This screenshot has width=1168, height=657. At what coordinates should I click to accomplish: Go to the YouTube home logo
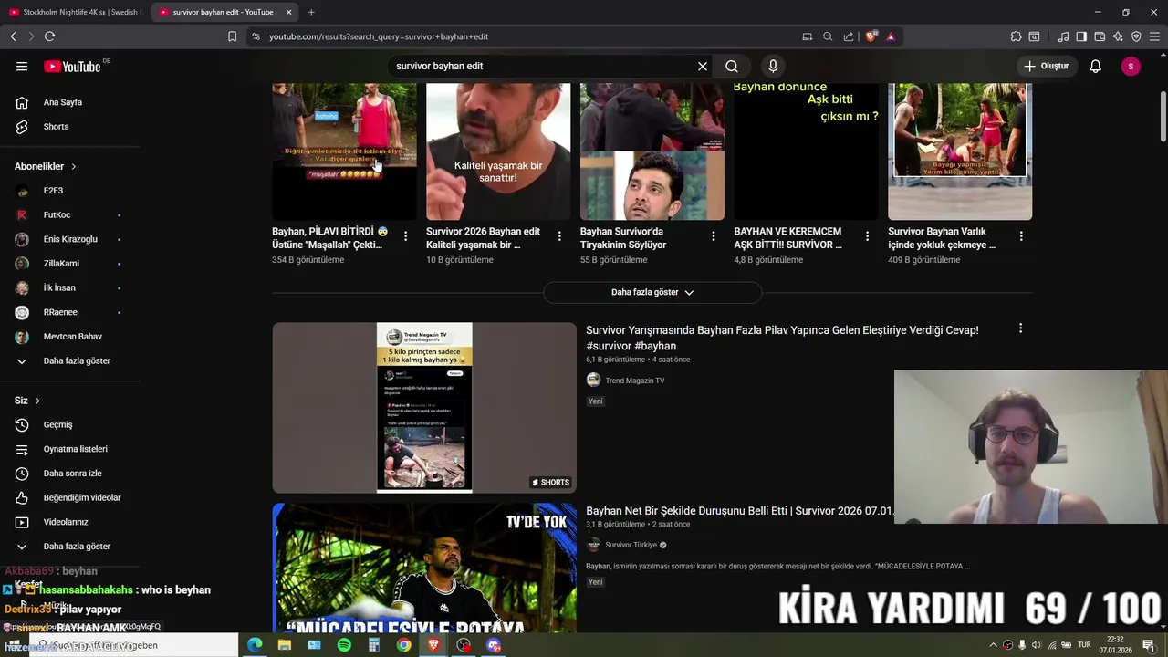point(72,66)
